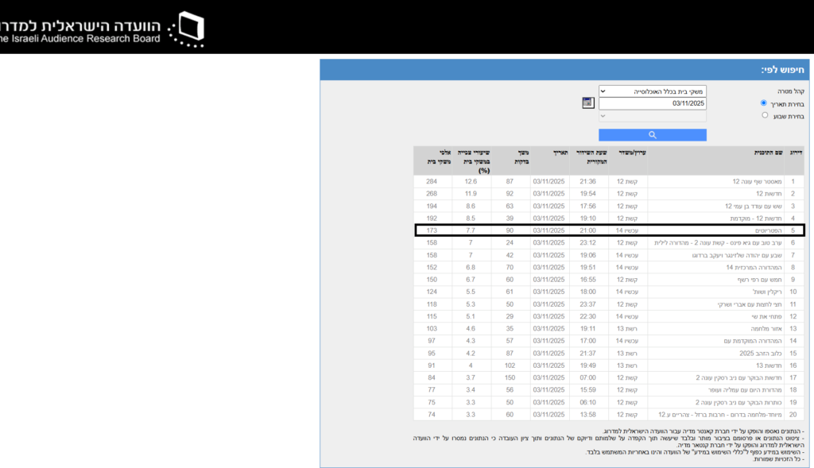Click program name 'חמש עם רפי רשף'
This screenshot has height=468, width=814.
click(759, 280)
